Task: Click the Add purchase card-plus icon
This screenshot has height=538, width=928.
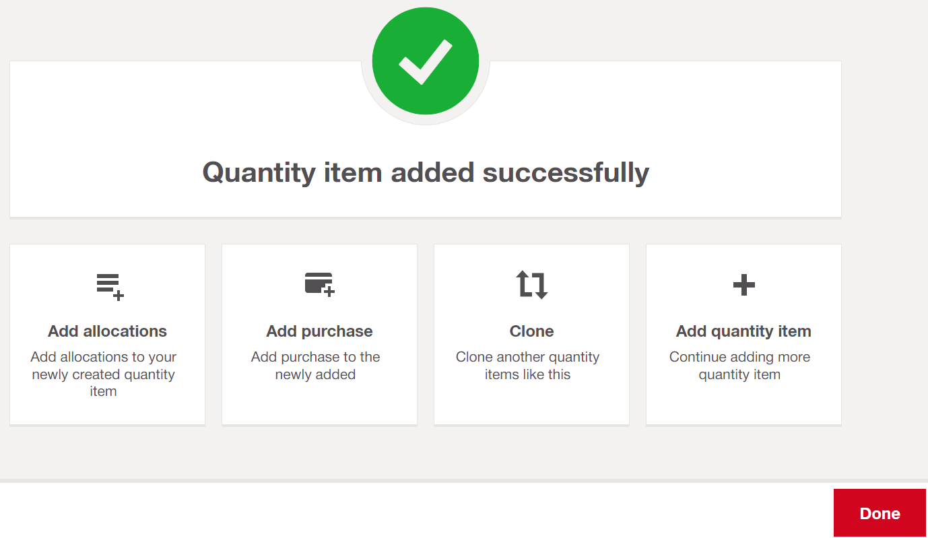Action: pos(320,284)
